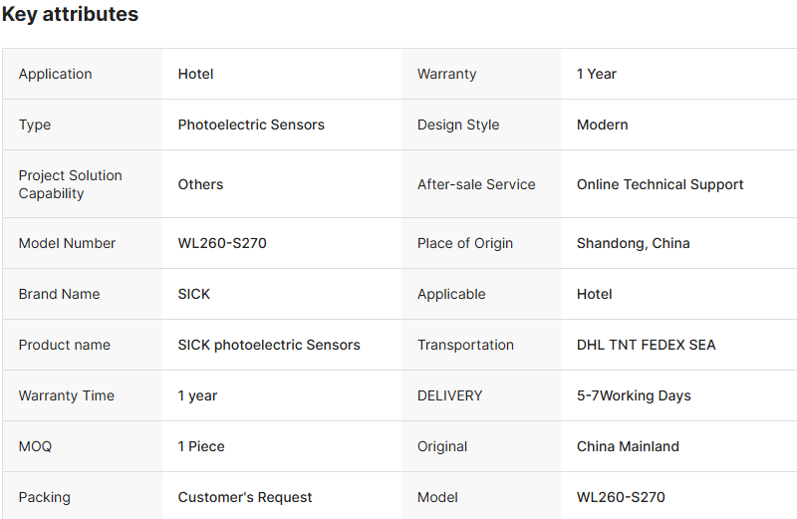Click Online Technical Support value
Viewport: 797px width, 519px height.
pyautogui.click(x=660, y=184)
